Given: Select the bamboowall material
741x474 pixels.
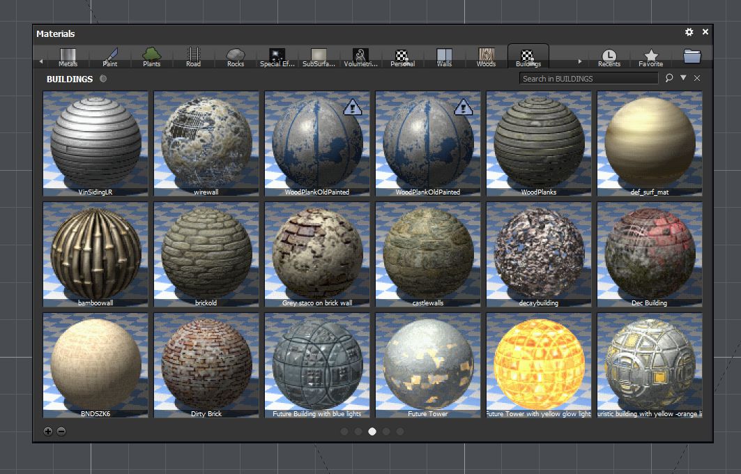Looking at the screenshot, I should coord(96,254).
